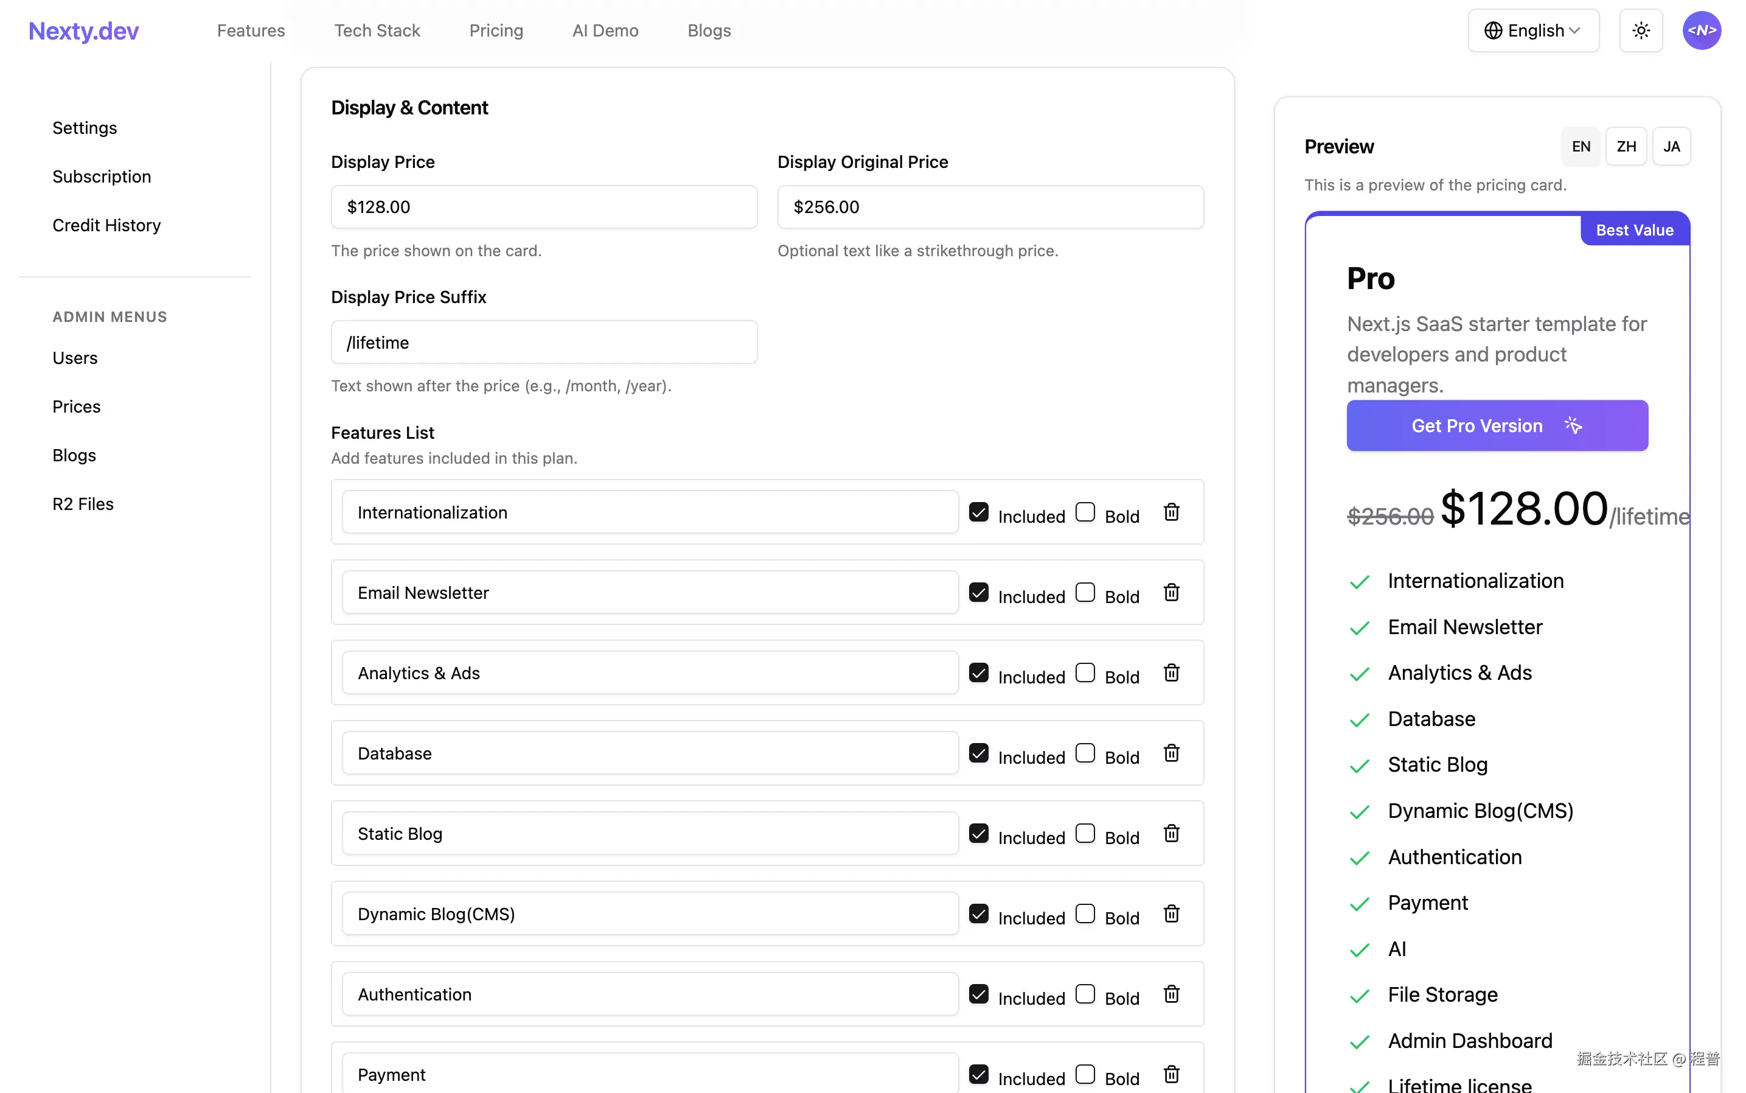Open the user avatar menu
The width and height of the screenshot is (1746, 1093).
pyautogui.click(x=1702, y=30)
